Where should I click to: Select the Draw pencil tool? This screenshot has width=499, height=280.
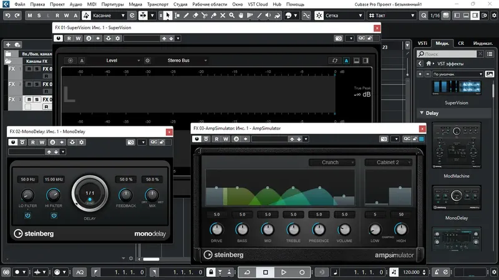[186, 15]
